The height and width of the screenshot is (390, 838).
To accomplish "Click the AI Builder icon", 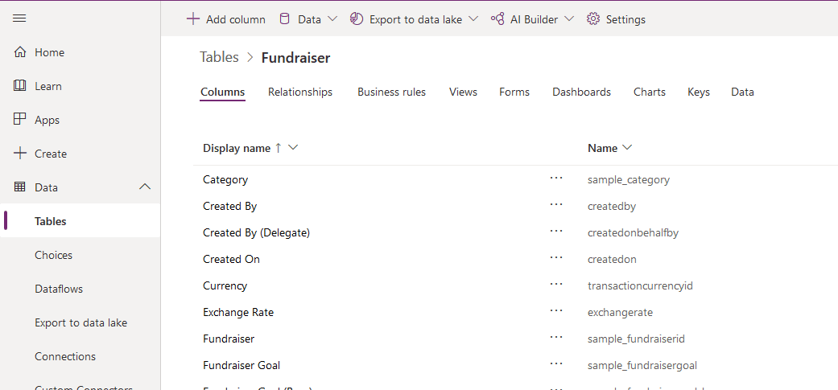I will click(x=497, y=19).
